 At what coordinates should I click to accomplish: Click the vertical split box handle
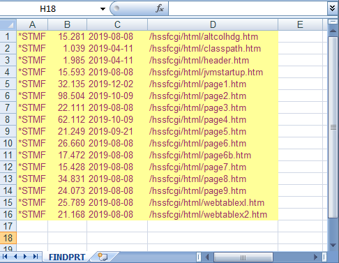click(333, 22)
